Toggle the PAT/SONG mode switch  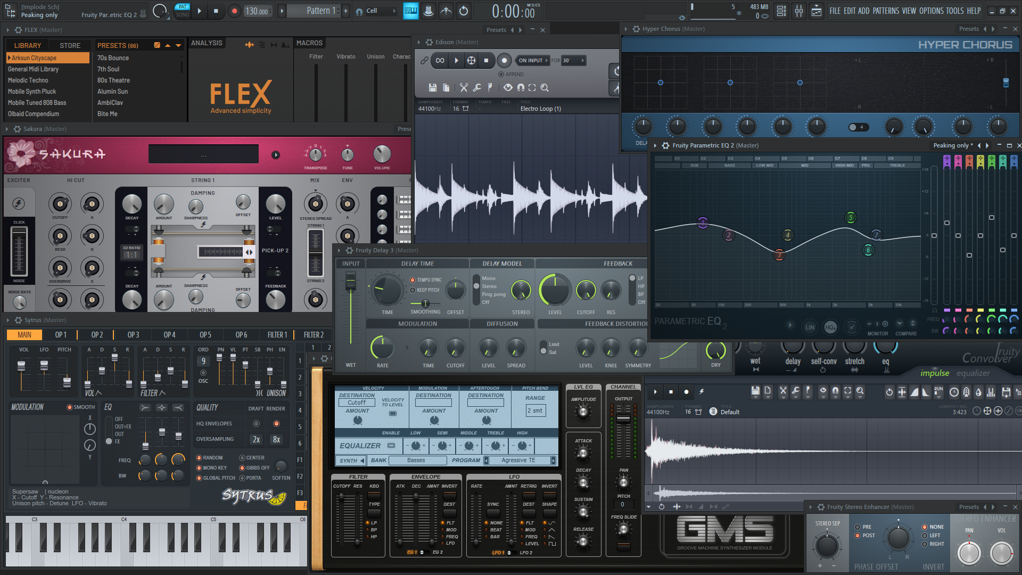point(183,11)
